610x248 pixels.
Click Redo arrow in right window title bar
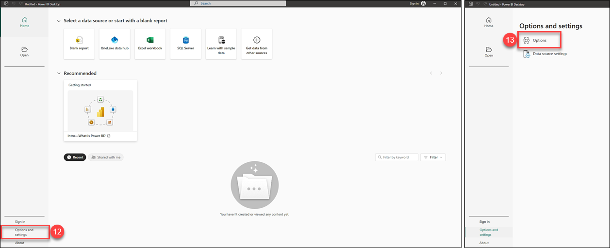485,3
